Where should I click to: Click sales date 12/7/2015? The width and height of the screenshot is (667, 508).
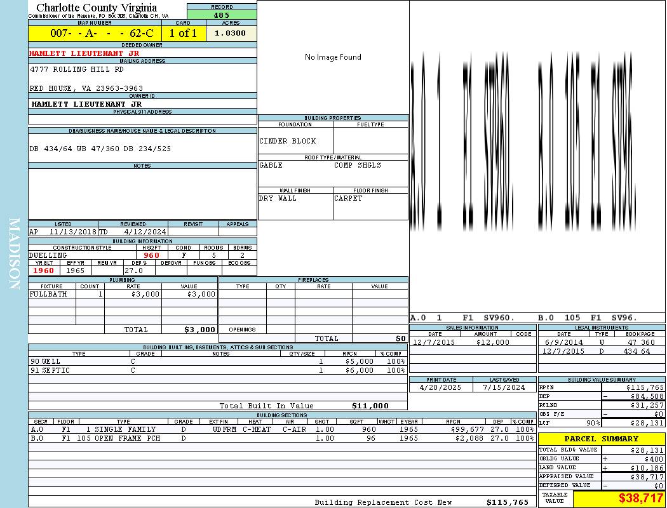tap(433, 342)
